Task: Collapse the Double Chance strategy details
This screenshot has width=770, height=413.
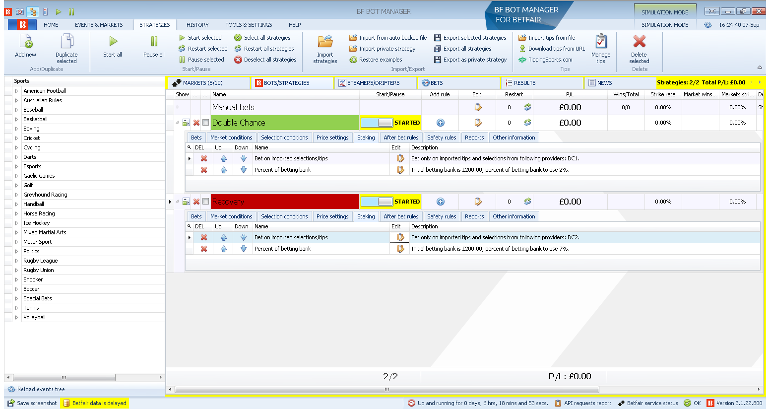Action: point(177,123)
